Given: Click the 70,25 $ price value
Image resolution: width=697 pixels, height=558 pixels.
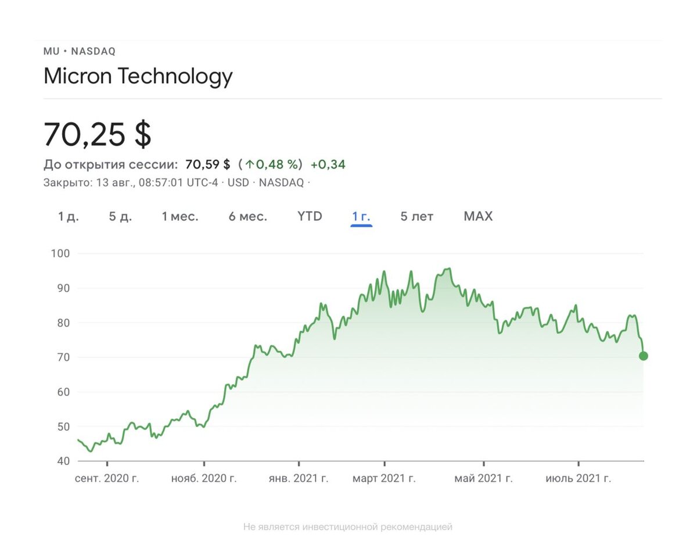Looking at the screenshot, I should click(98, 135).
